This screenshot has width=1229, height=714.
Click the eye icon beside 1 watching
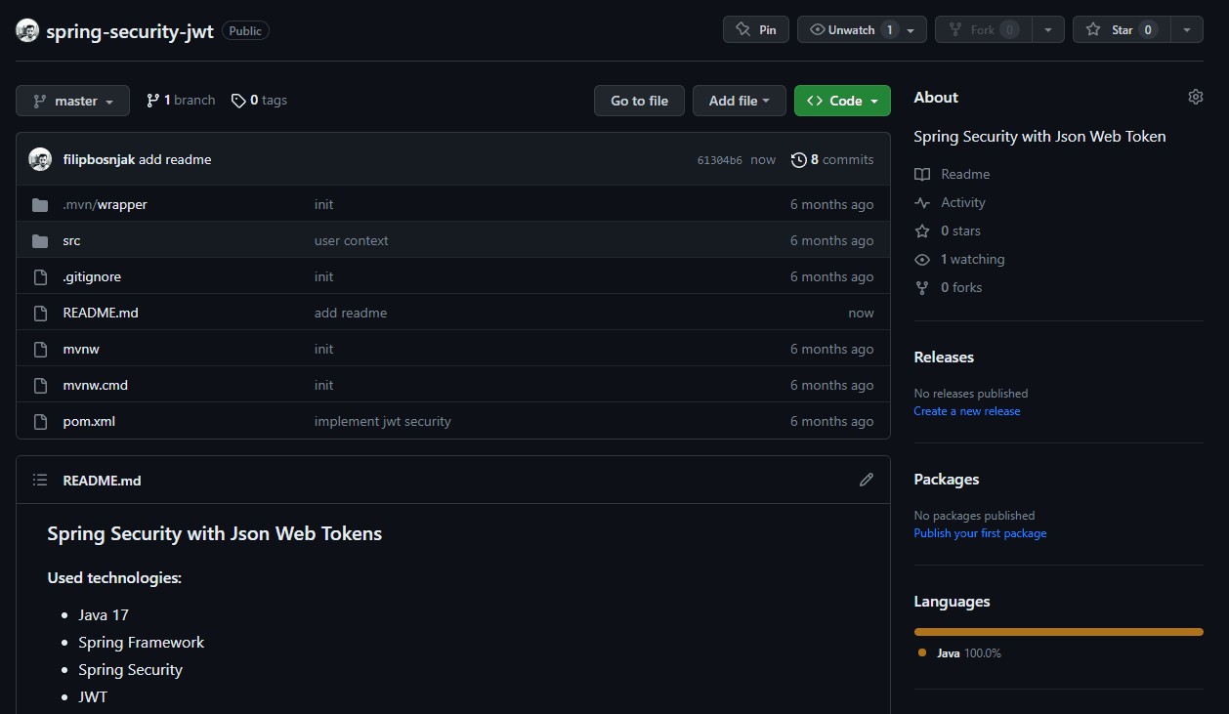tap(922, 259)
